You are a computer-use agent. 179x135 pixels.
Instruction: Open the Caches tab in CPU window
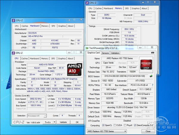click(25, 59)
